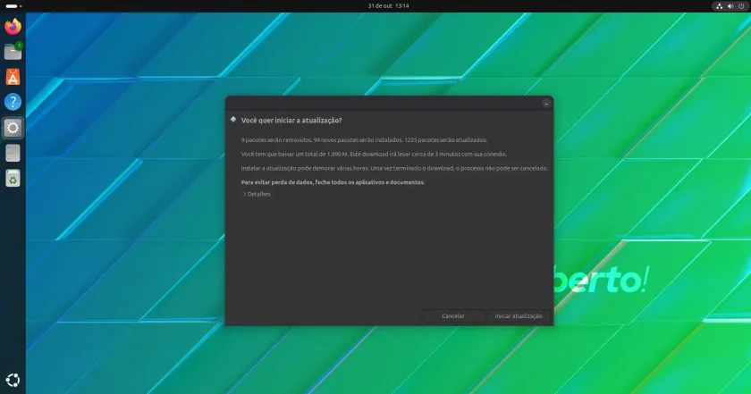Click the Cancelar button

pyautogui.click(x=453, y=316)
